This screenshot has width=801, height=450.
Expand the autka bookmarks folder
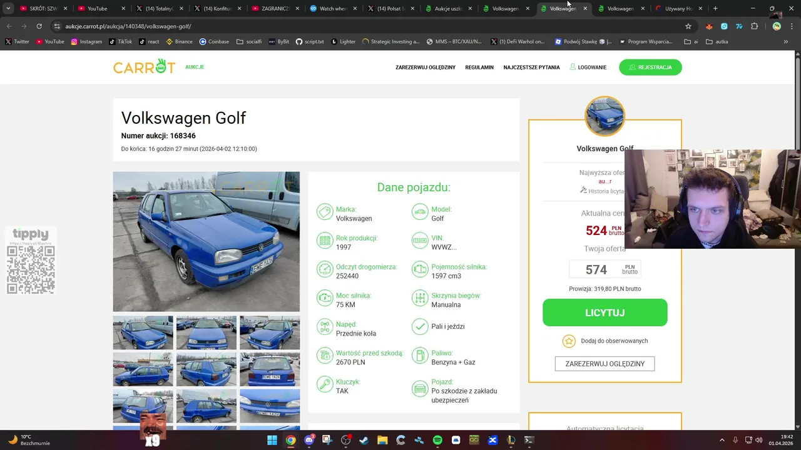tap(717, 41)
